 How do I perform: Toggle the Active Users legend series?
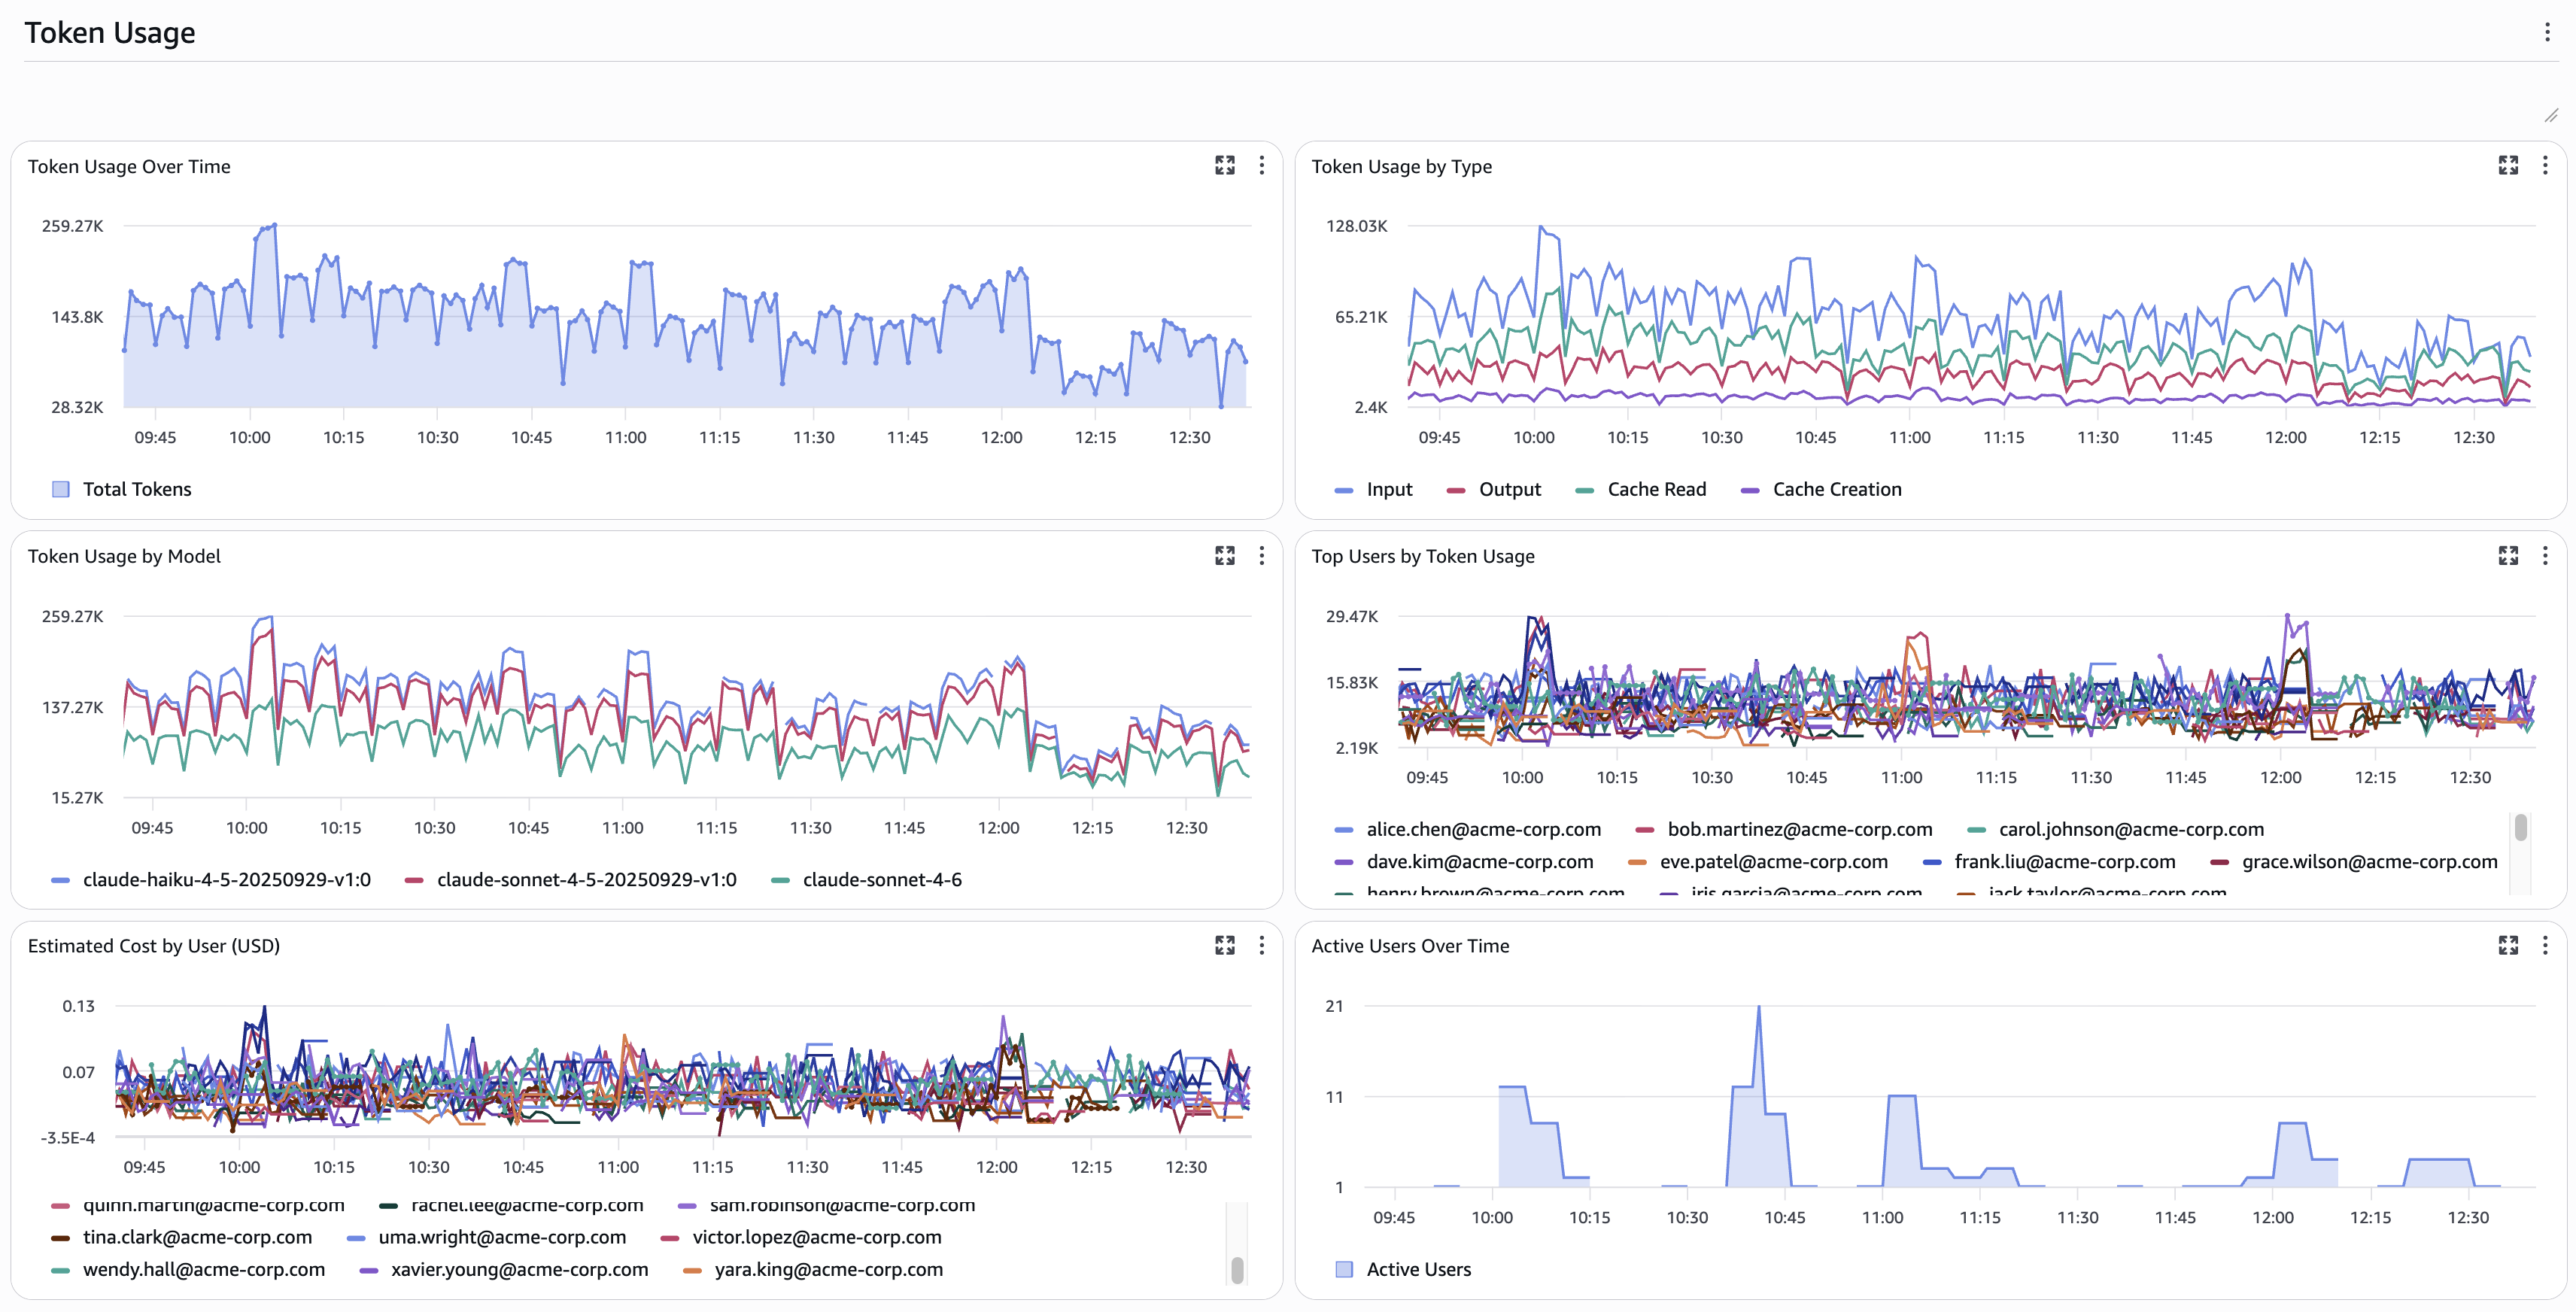[x=1403, y=1269]
